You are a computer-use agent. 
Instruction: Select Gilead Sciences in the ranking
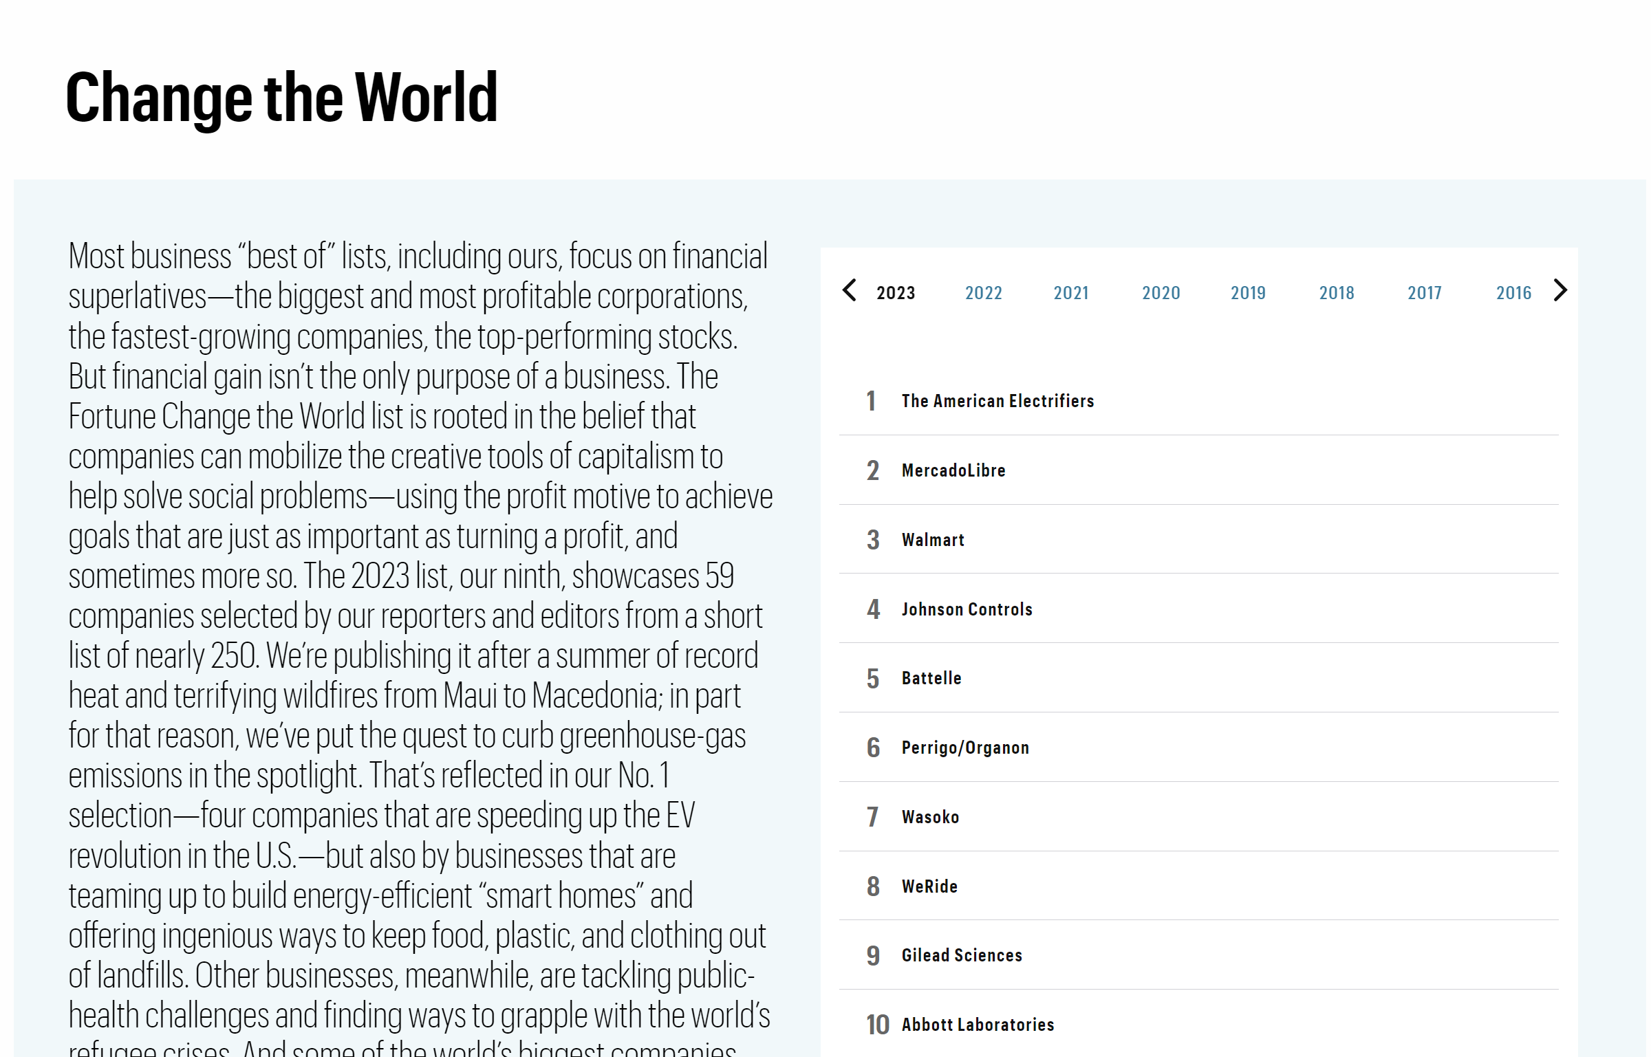coord(962,955)
